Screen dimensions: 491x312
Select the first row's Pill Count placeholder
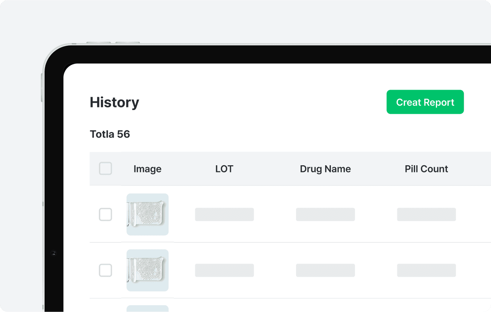click(x=426, y=214)
